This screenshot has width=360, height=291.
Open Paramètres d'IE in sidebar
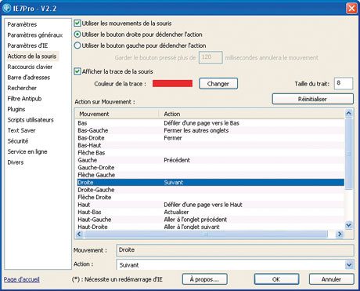click(x=27, y=45)
